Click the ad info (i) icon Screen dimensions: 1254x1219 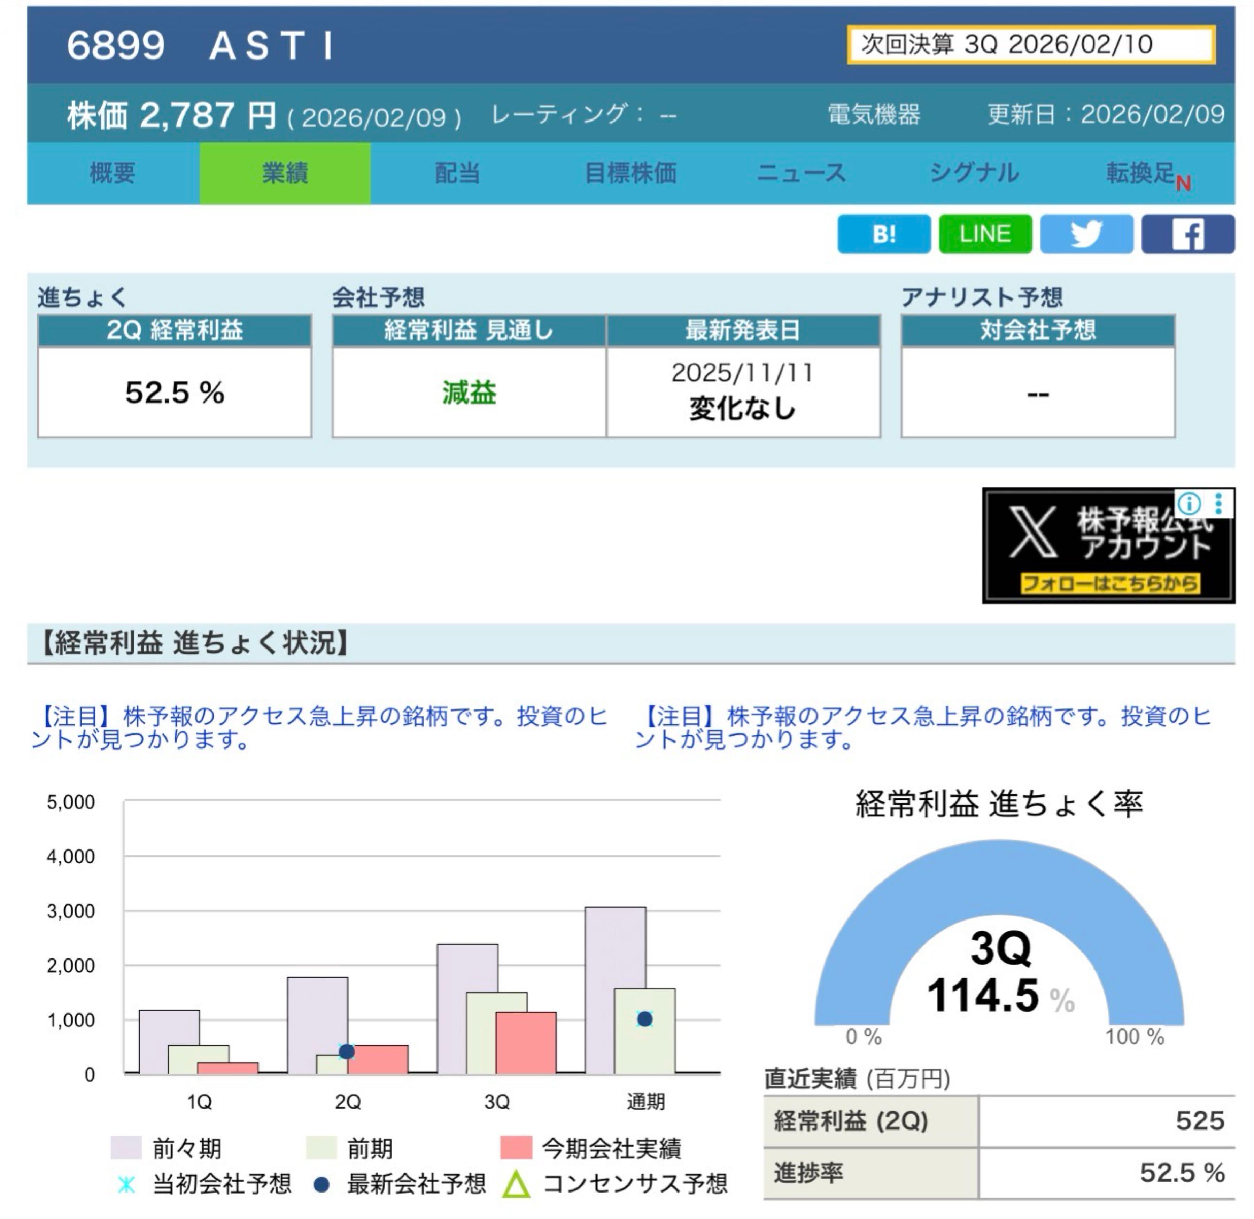click(x=1189, y=504)
